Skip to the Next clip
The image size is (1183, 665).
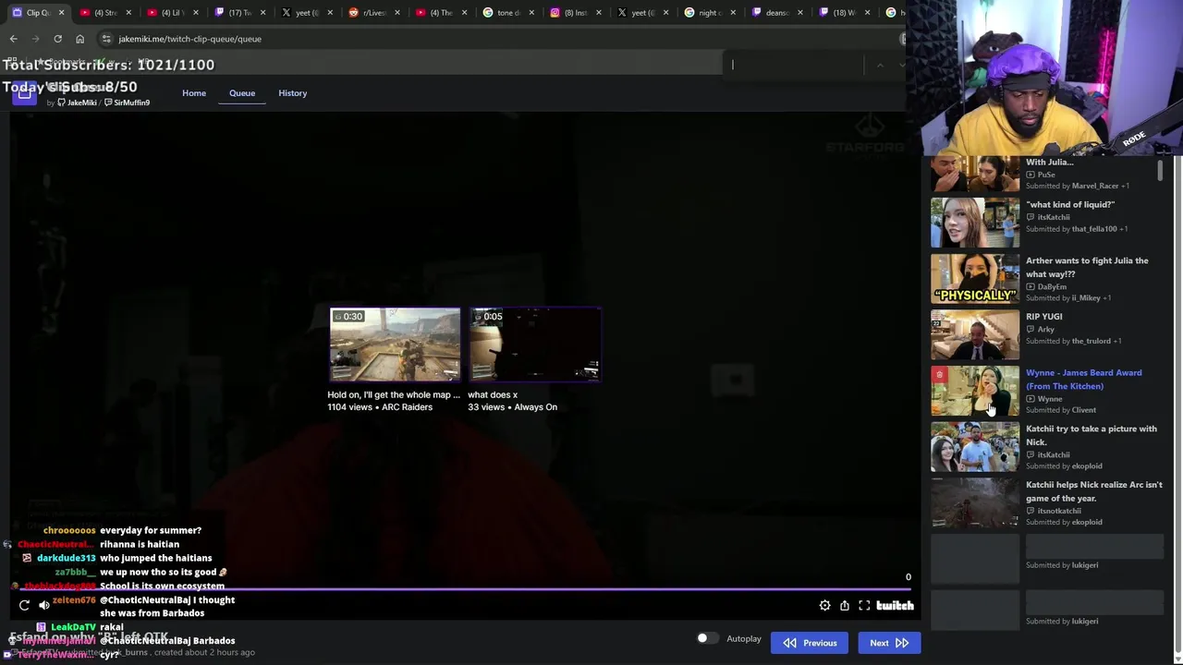(x=889, y=643)
